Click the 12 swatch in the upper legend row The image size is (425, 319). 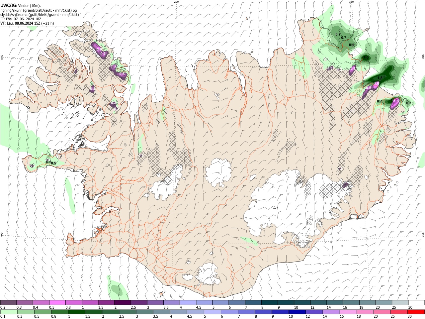[x=318, y=303]
